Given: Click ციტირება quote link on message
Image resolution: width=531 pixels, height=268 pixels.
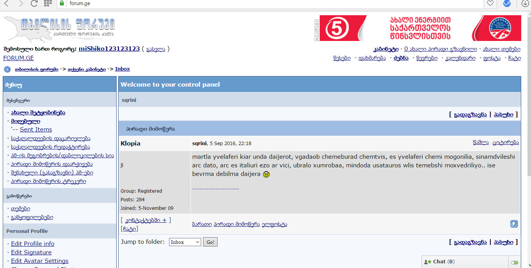Looking at the screenshot, I should 506,143.
